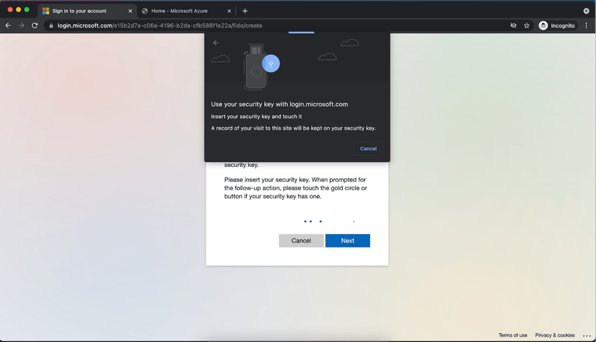Bookmark this page with the star icon

click(x=527, y=26)
